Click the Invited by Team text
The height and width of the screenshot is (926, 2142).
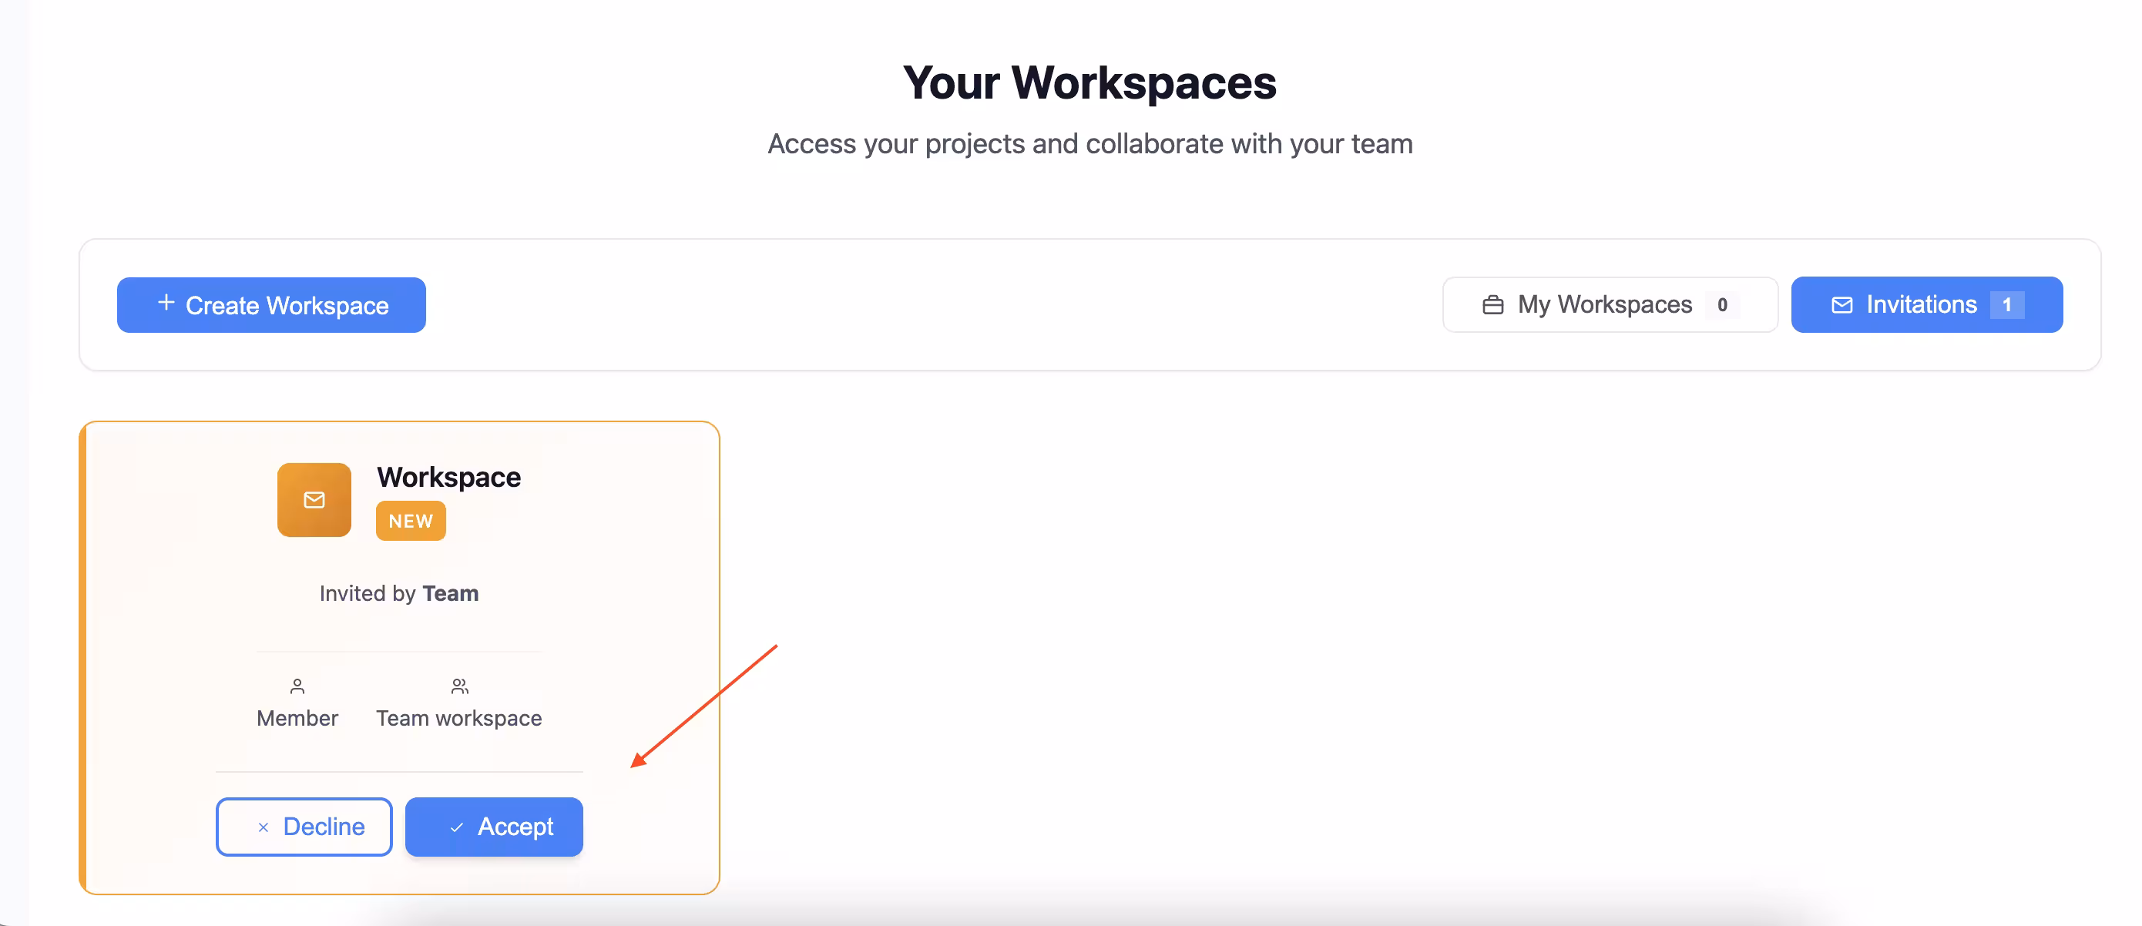tap(398, 593)
